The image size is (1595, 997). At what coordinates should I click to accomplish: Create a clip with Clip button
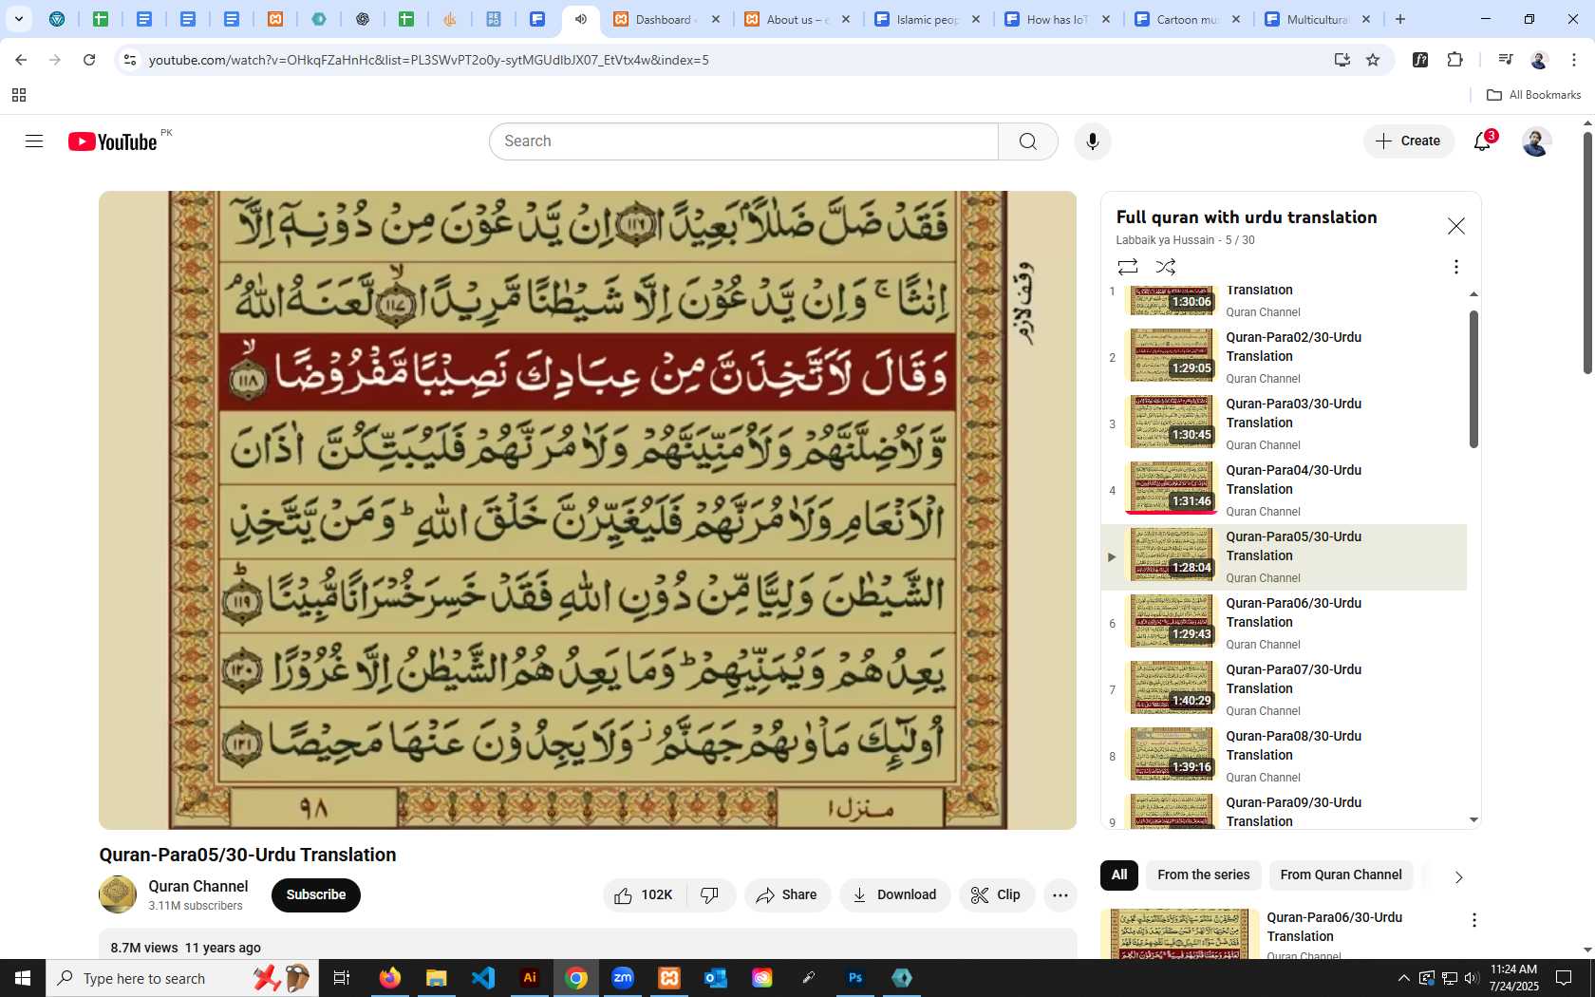click(x=996, y=895)
